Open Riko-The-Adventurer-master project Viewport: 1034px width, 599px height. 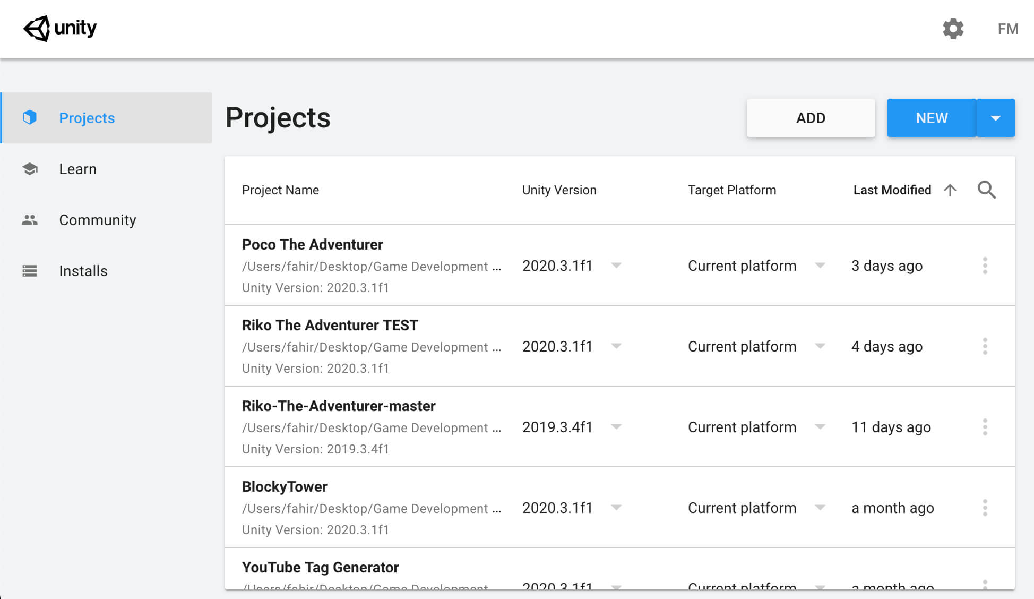tap(620, 426)
